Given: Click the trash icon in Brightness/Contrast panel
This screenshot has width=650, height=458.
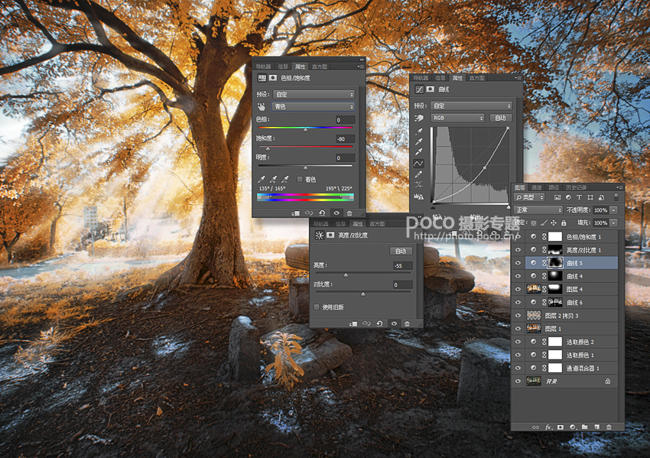Looking at the screenshot, I should tap(407, 323).
